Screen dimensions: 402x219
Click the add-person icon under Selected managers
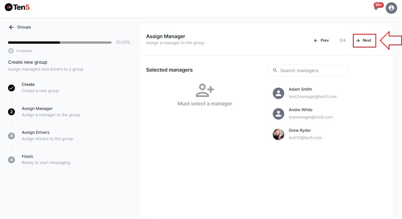coord(205,90)
